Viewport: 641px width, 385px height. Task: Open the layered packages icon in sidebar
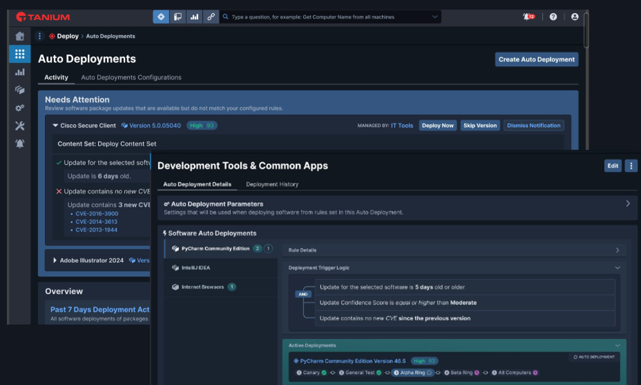pyautogui.click(x=20, y=90)
